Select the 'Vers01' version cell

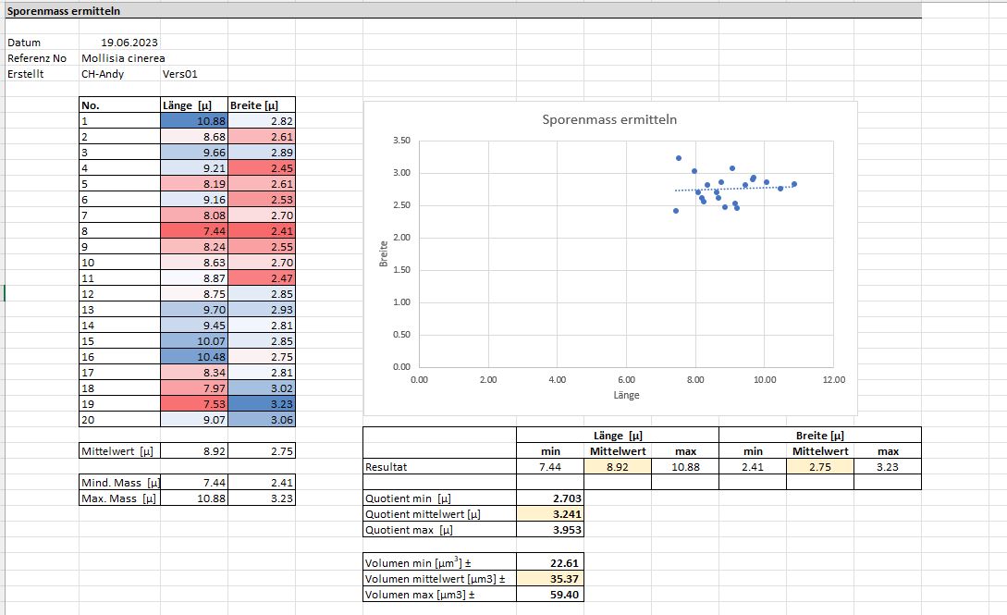180,74
